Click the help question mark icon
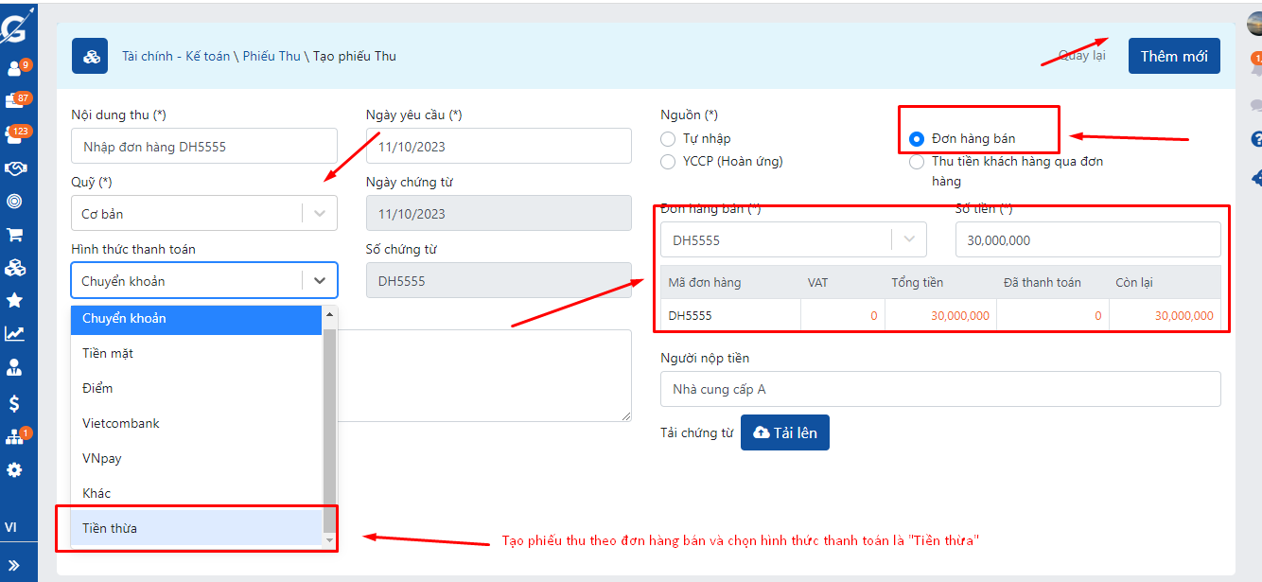1262x582 pixels. pyautogui.click(x=1256, y=140)
